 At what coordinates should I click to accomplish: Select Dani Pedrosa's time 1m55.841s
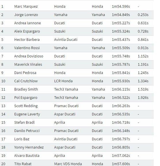coord(121,73)
